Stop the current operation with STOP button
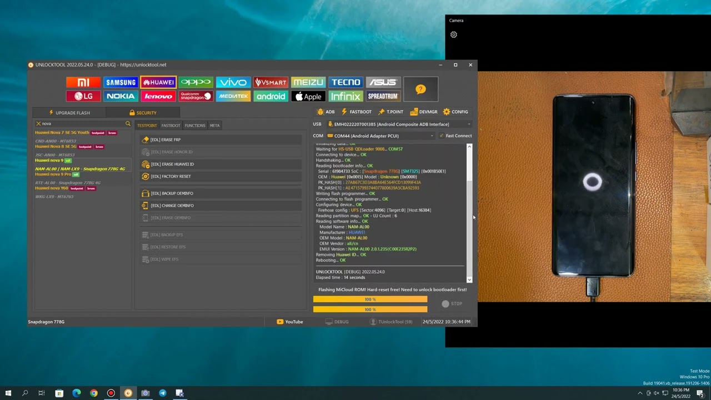Image resolution: width=711 pixels, height=400 pixels. (x=452, y=304)
